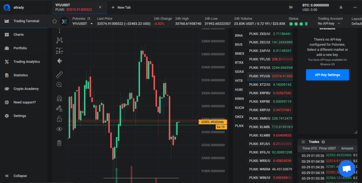Select the ruler measure tool
Viewport: 362px width, 183px height.
click(x=59, y=75)
